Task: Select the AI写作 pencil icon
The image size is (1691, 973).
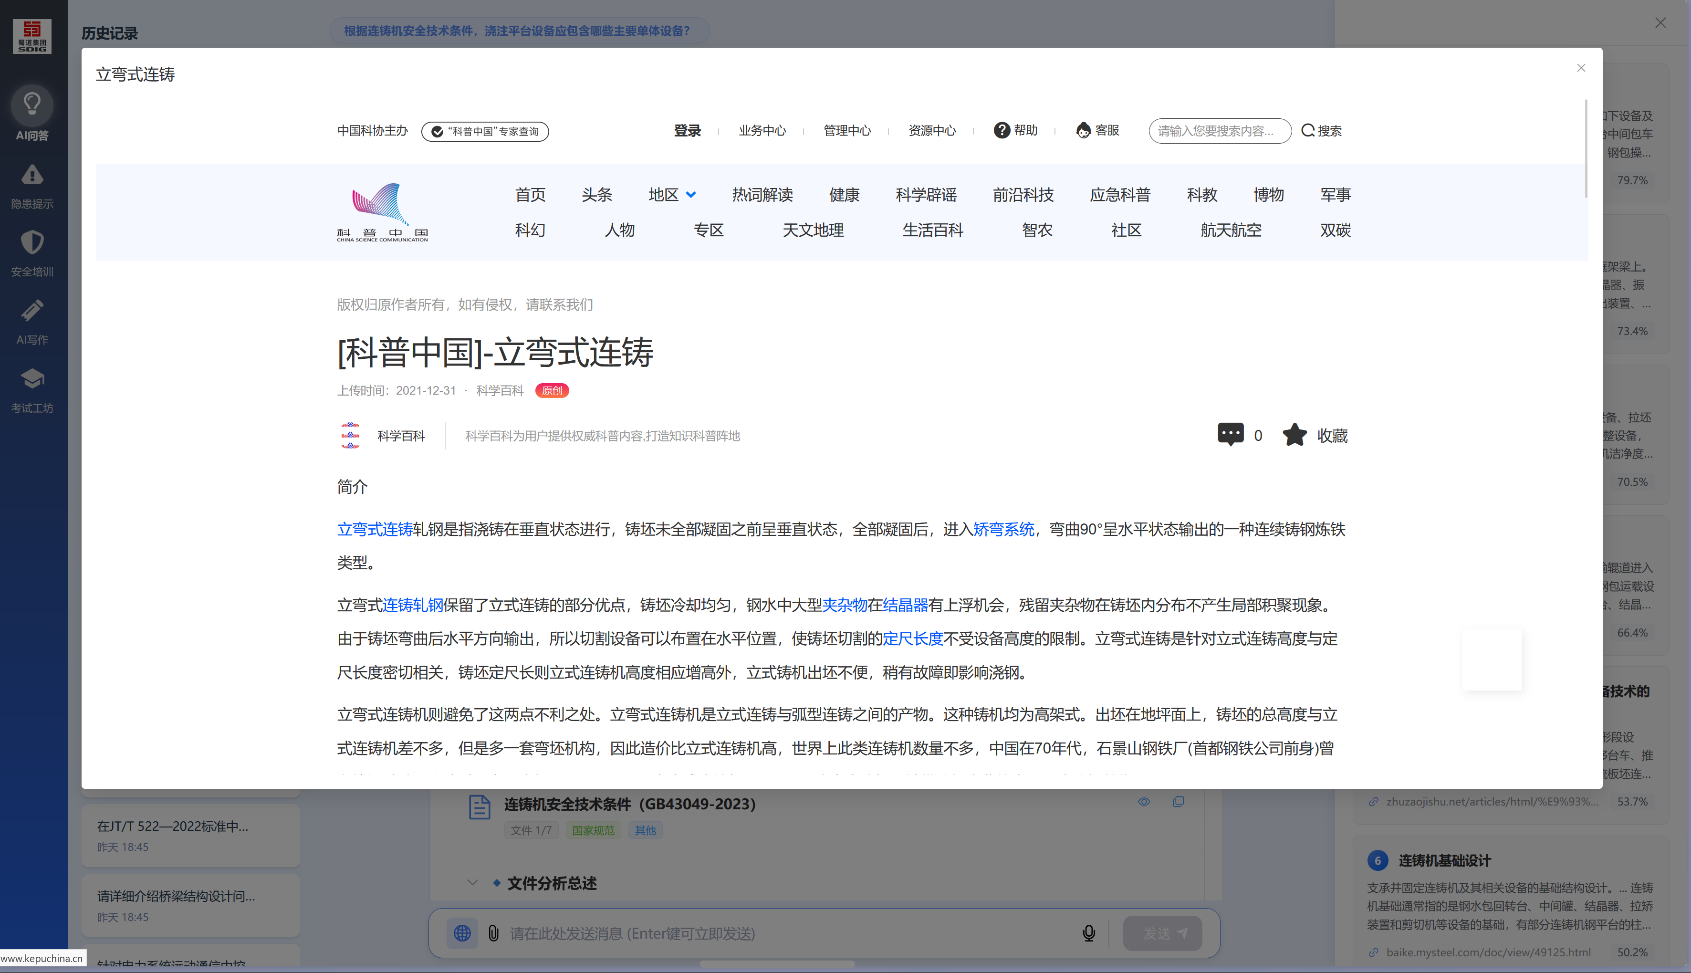Action: (x=32, y=311)
